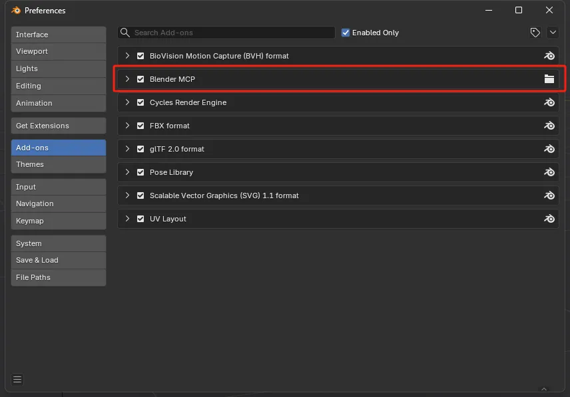Uncheck the Cycles Render Engine add-on
The width and height of the screenshot is (570, 397).
point(141,102)
